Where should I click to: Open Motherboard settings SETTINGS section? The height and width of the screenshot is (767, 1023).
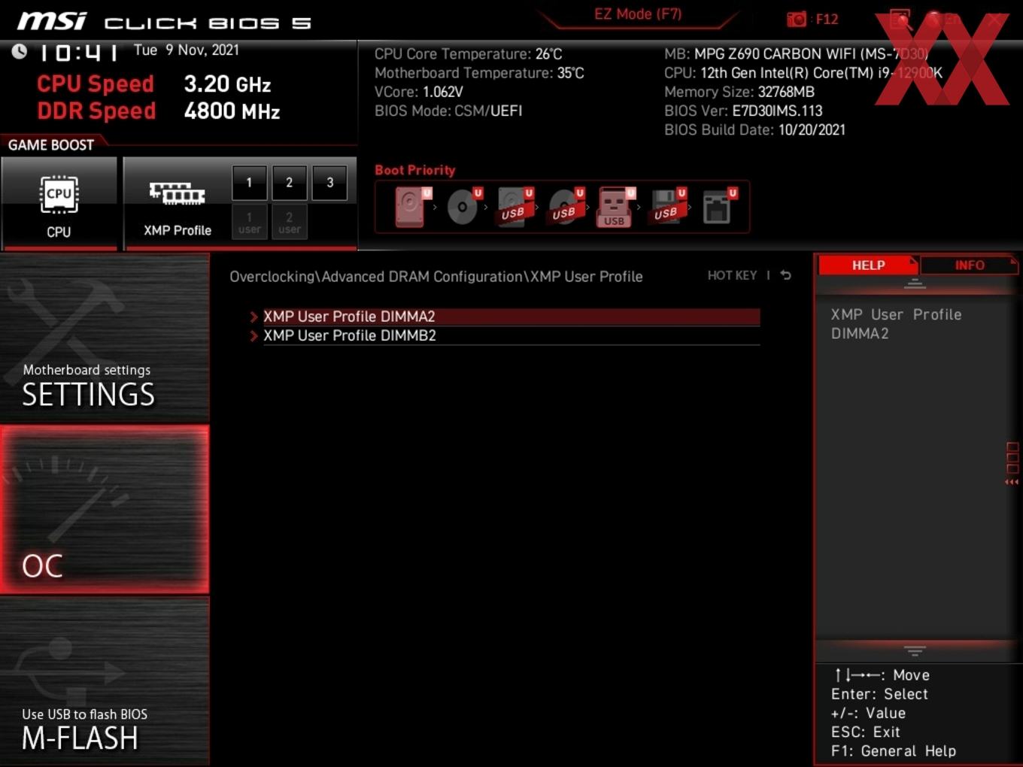tap(105, 338)
